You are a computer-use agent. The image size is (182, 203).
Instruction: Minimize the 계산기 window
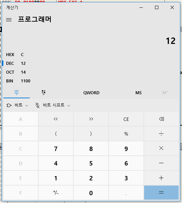141,7
